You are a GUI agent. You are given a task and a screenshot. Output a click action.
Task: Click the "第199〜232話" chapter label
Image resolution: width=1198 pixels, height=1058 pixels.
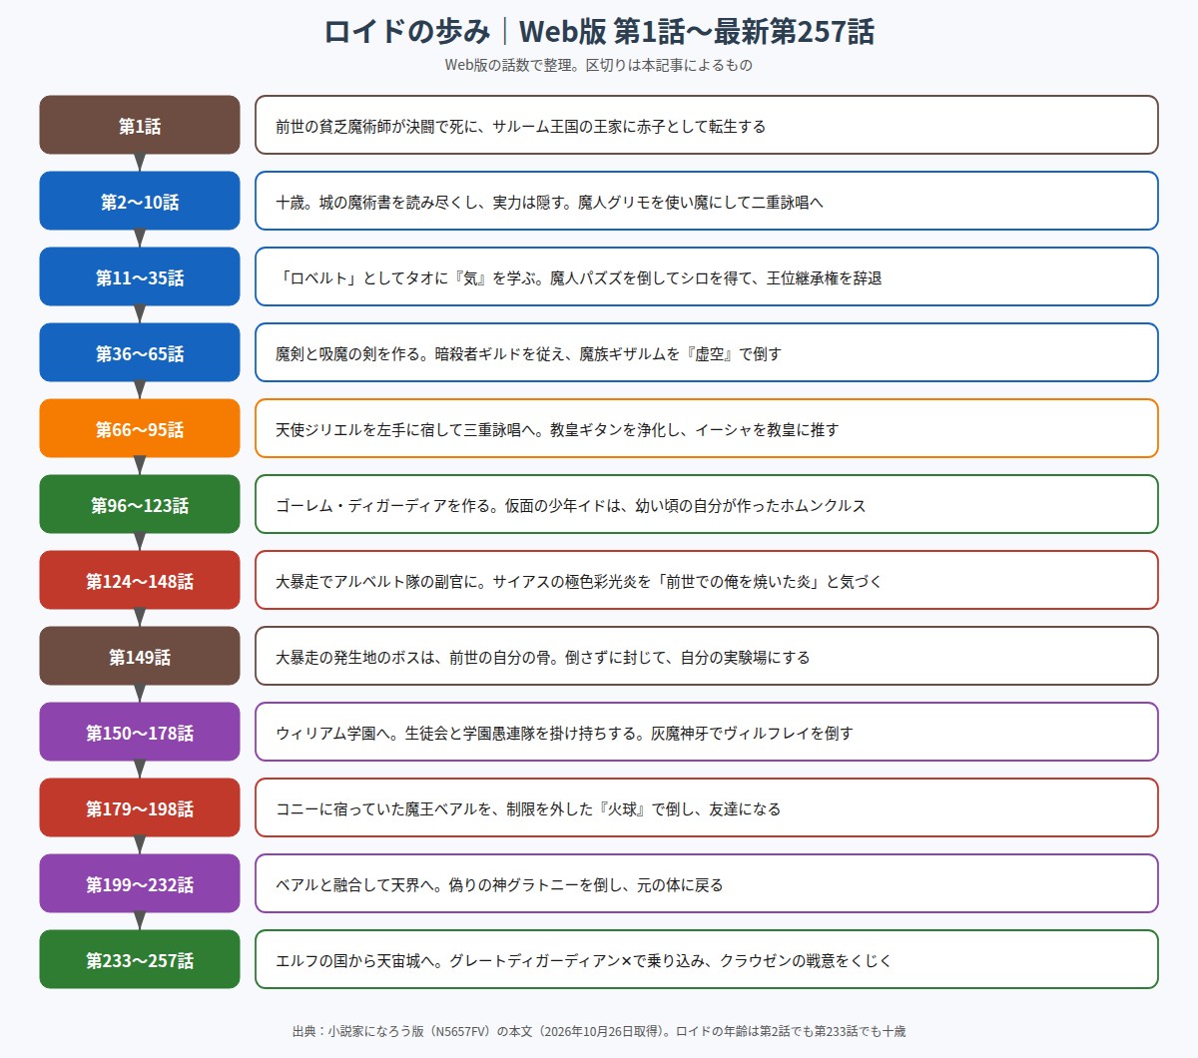point(140,884)
